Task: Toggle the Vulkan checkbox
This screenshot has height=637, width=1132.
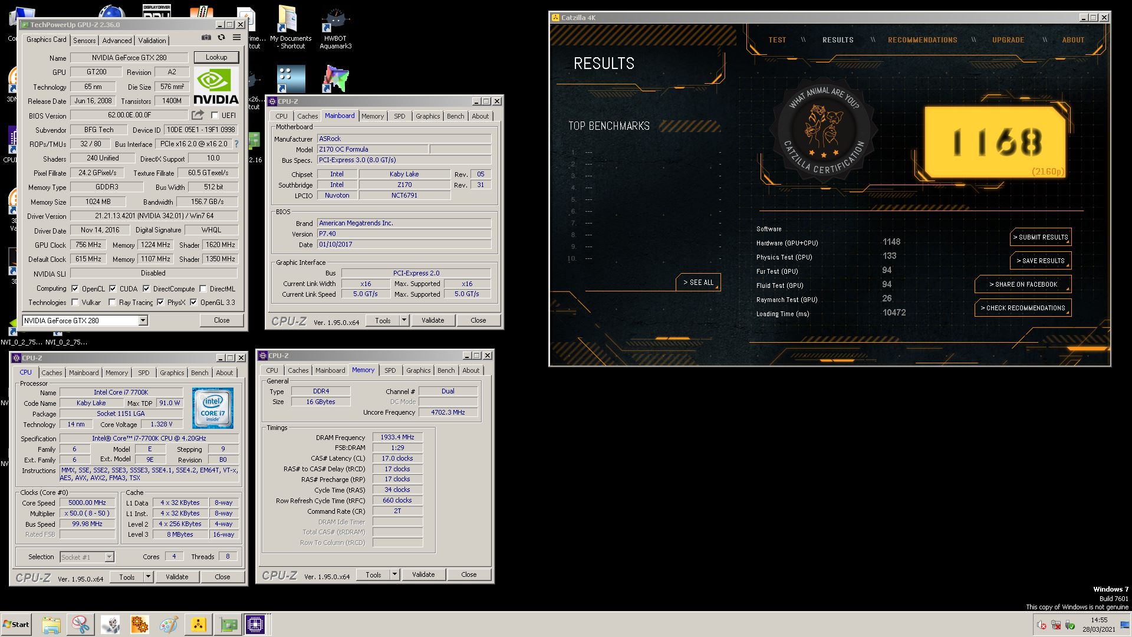Action: click(x=75, y=303)
